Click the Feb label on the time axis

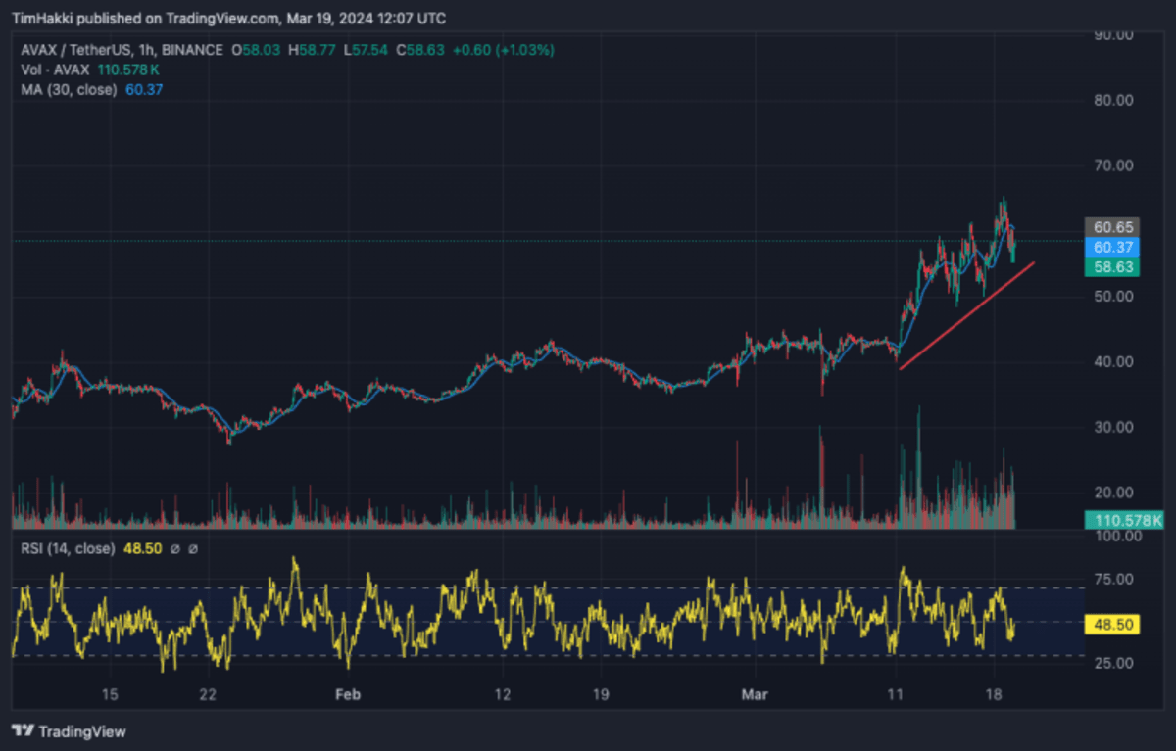[x=348, y=694]
